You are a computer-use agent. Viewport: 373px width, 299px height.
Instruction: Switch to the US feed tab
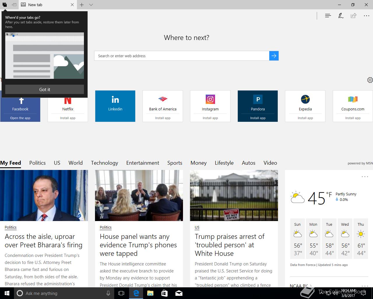click(x=57, y=163)
